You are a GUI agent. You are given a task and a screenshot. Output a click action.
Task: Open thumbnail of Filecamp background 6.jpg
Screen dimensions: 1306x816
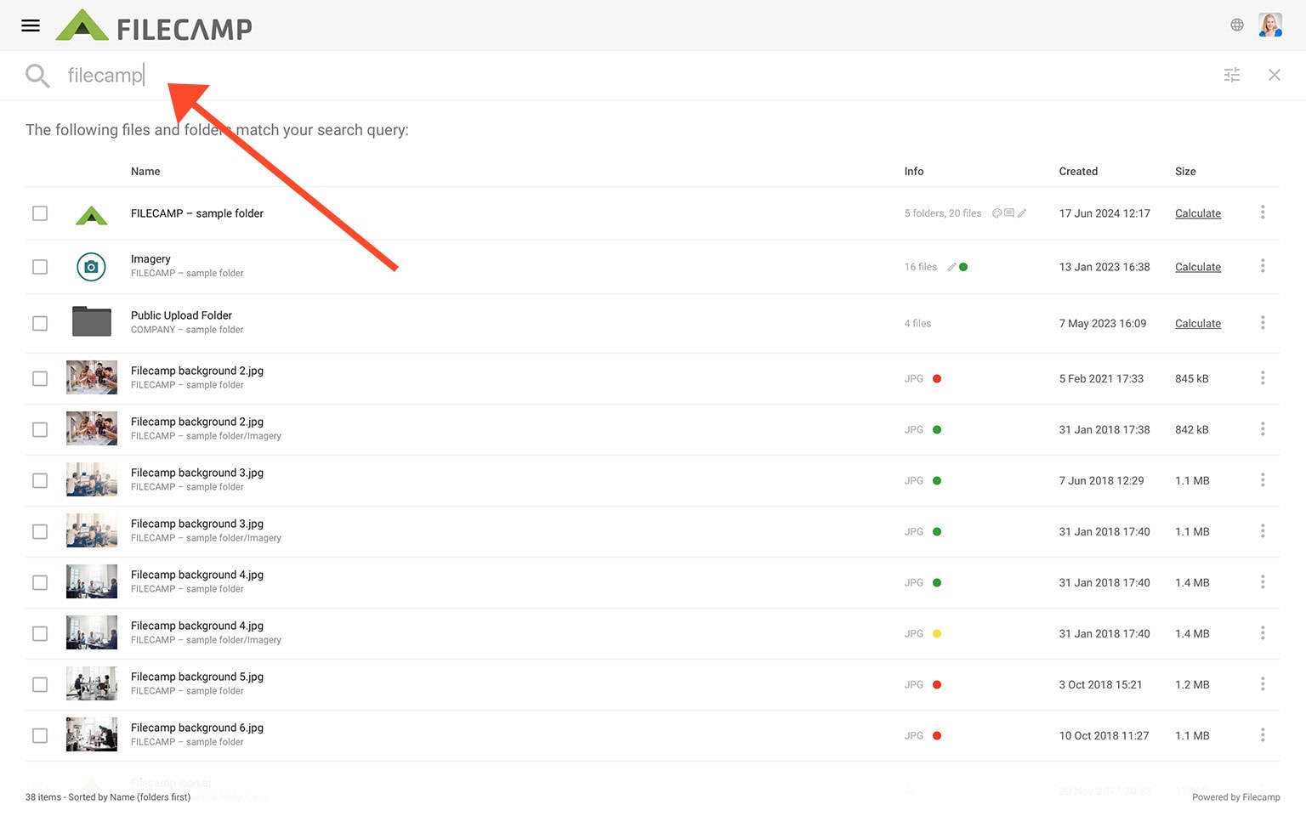pyautogui.click(x=92, y=734)
